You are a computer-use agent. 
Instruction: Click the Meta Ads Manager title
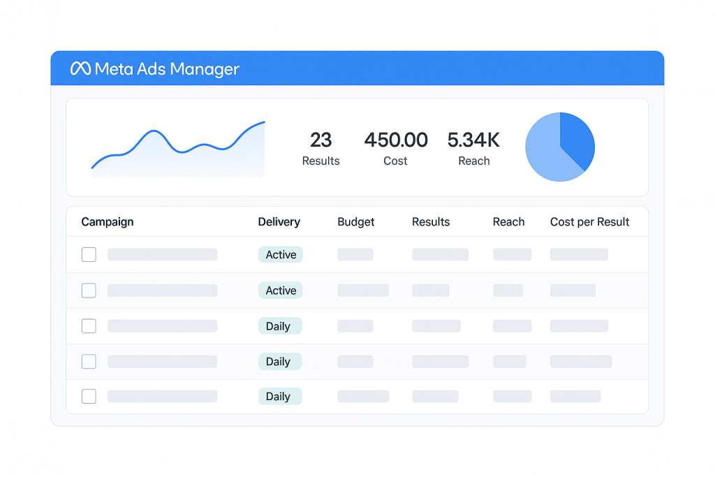(166, 68)
